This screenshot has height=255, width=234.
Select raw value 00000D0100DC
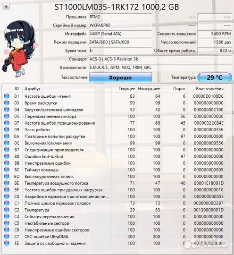pyautogui.click(x=209, y=96)
